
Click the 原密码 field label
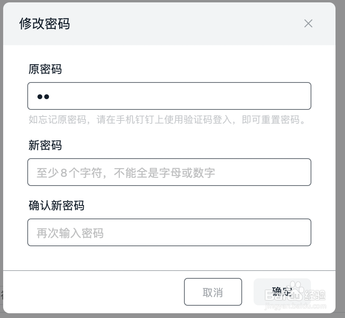[45, 69]
